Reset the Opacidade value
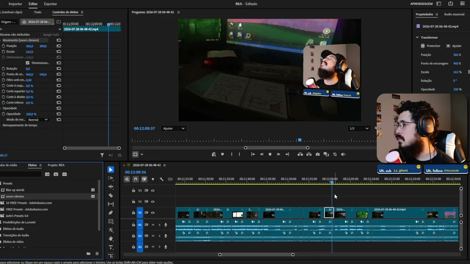This screenshot has height=264, width=470. point(59,114)
